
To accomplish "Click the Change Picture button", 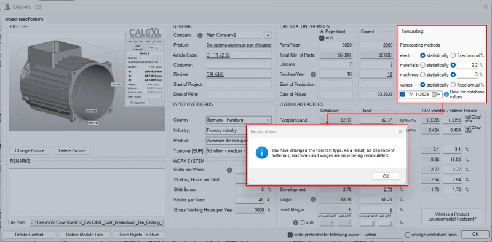I will (x=30, y=150).
